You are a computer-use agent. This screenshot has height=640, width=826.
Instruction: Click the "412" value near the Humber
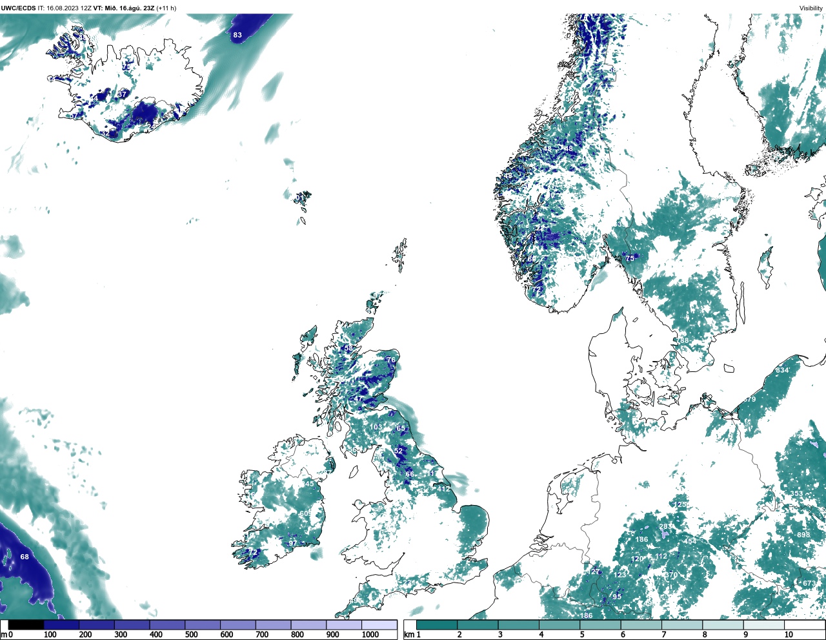[443, 489]
